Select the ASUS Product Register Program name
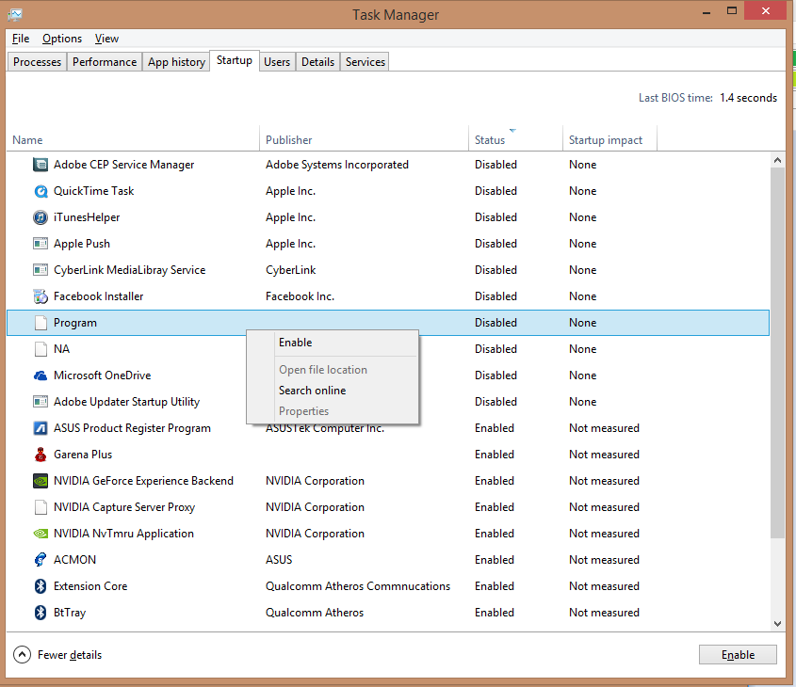The image size is (796, 687). [132, 428]
